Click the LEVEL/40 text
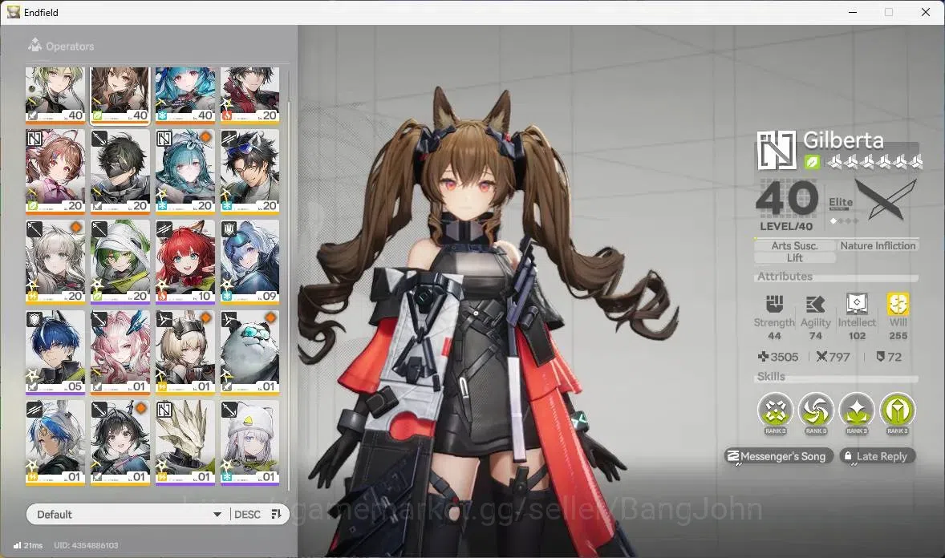Image resolution: width=945 pixels, height=558 pixels. (x=786, y=226)
